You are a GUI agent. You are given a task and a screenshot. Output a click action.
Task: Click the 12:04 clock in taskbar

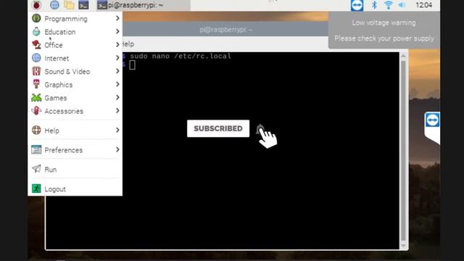point(423,5)
